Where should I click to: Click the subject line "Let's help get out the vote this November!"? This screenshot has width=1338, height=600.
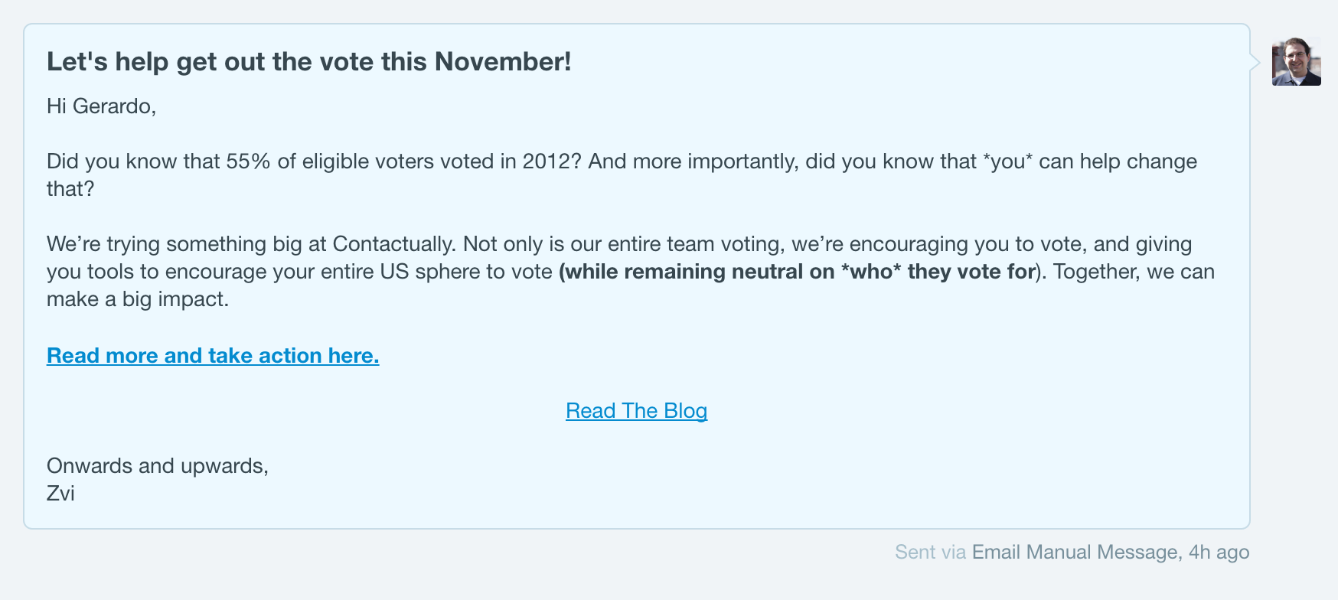(309, 61)
